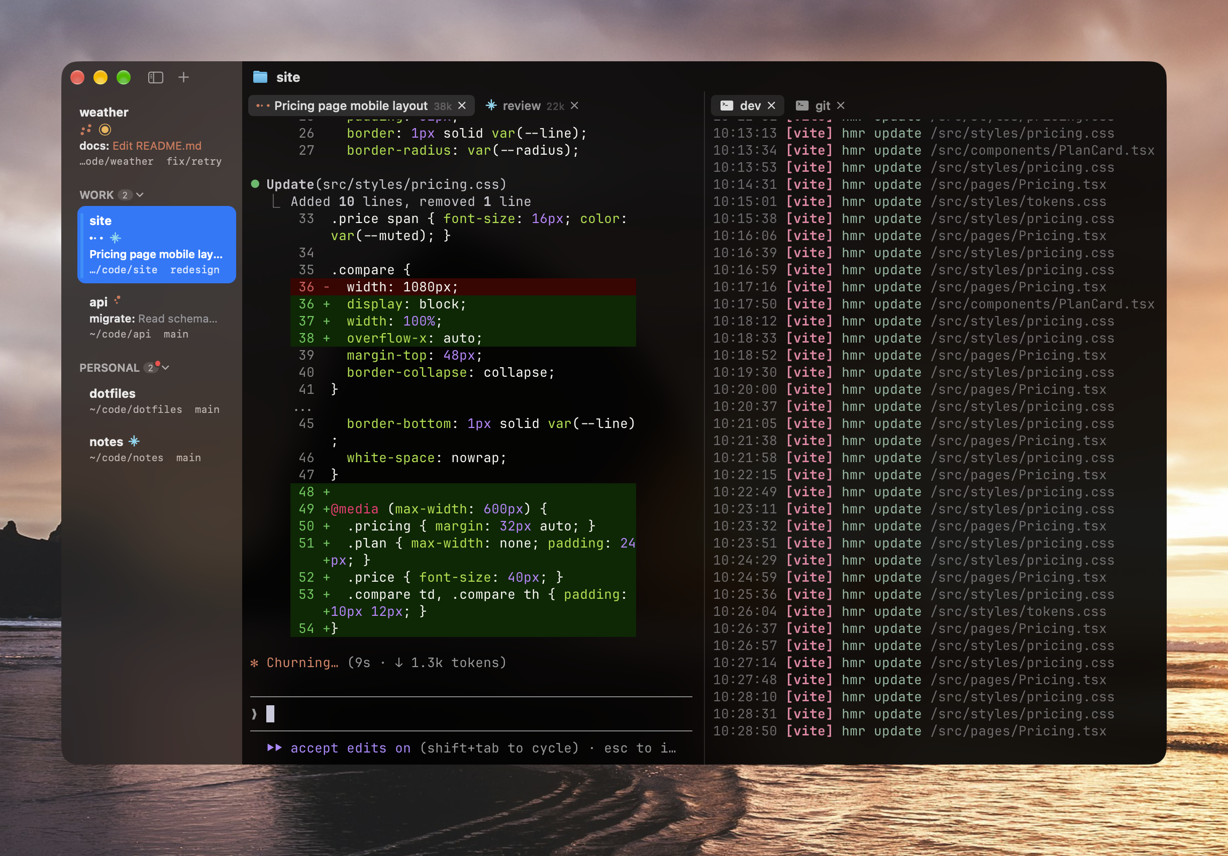Close the git terminal tab
The width and height of the screenshot is (1228, 856).
[x=841, y=105]
